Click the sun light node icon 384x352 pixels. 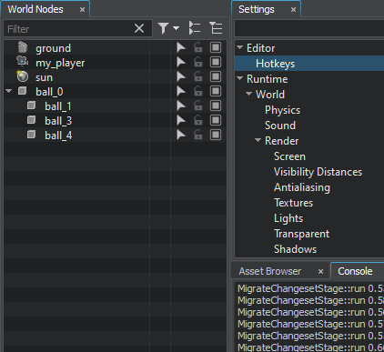click(23, 76)
